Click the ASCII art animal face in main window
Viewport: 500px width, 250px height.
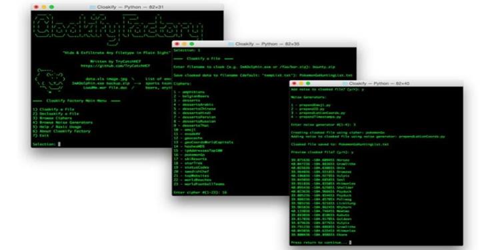tap(50, 81)
